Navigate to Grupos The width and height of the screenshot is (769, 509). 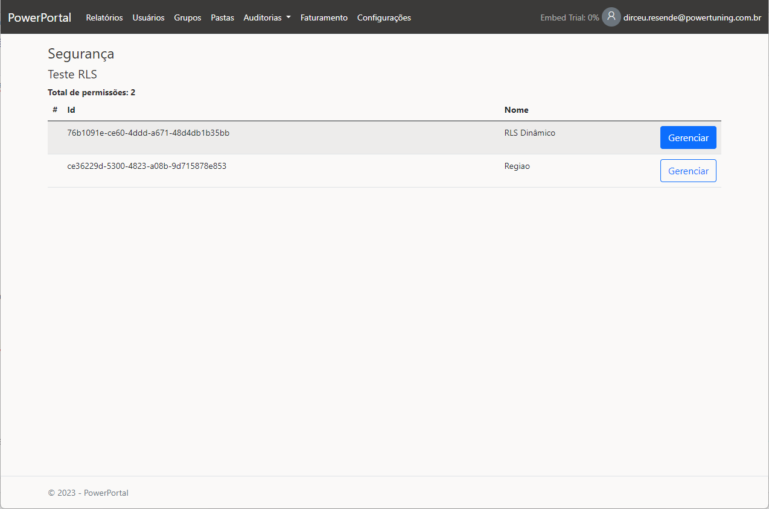click(188, 17)
